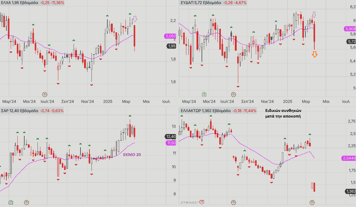The height and width of the screenshot is (207, 356).
Task: Click the magenta 11,93 moving average price tag
Action: (171, 143)
